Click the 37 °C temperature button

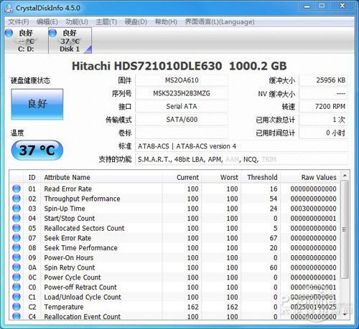[37, 151]
